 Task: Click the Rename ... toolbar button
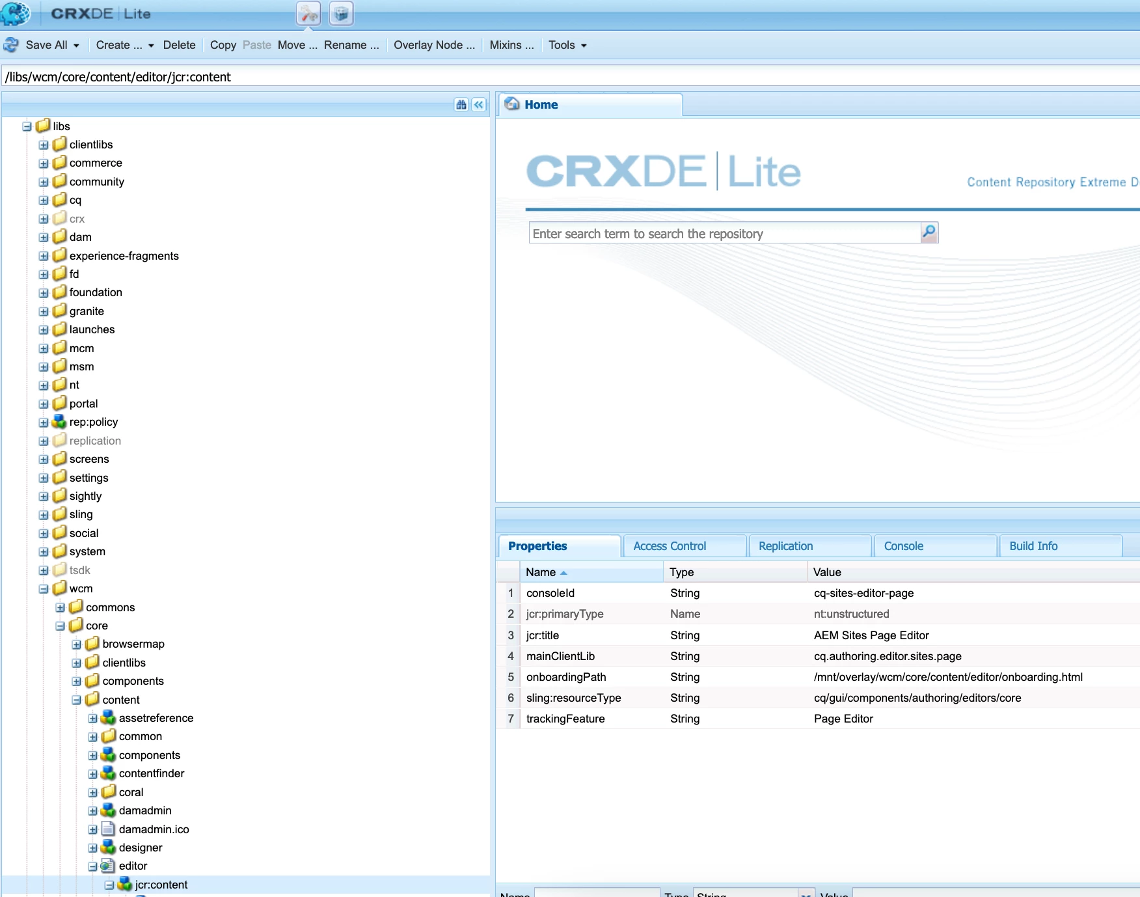351,45
